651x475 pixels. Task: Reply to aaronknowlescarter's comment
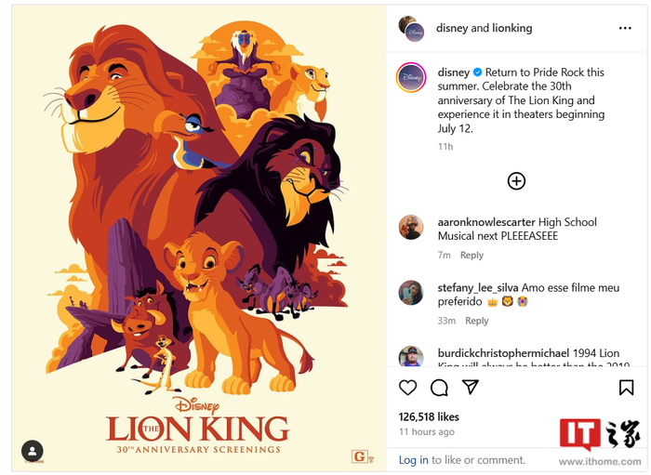click(x=472, y=256)
